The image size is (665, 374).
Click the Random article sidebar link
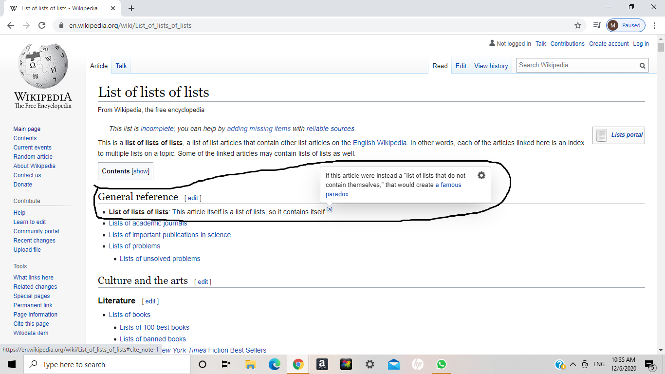click(33, 157)
